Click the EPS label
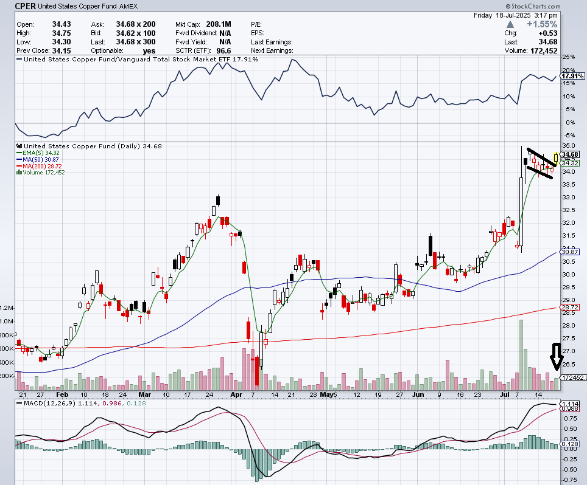This screenshot has height=485, width=587. click(x=258, y=33)
